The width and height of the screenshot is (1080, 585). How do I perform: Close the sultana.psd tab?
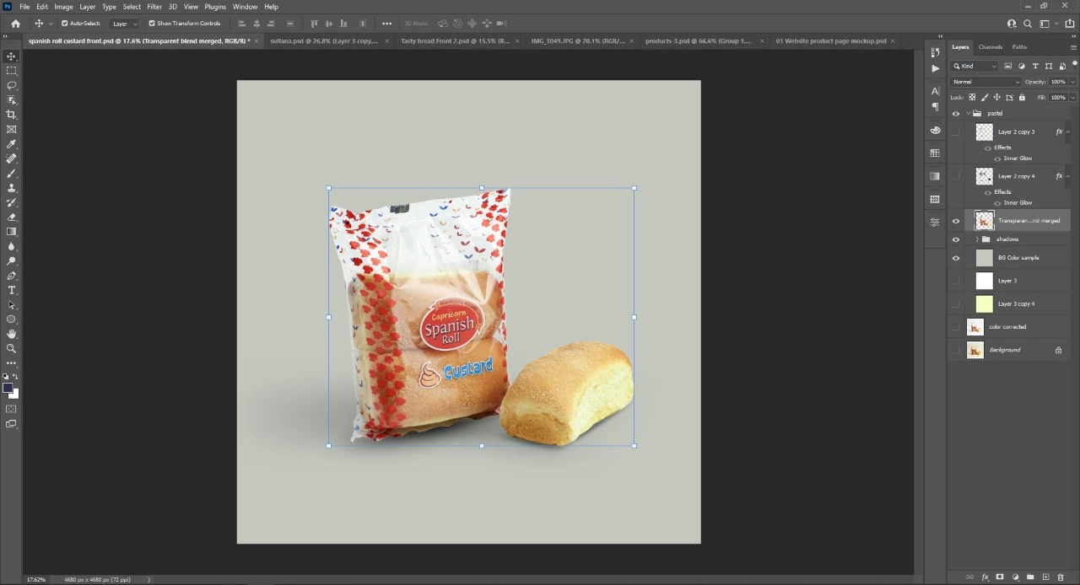387,40
